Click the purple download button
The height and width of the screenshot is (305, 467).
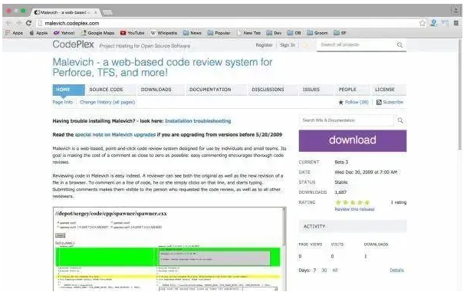click(x=353, y=140)
